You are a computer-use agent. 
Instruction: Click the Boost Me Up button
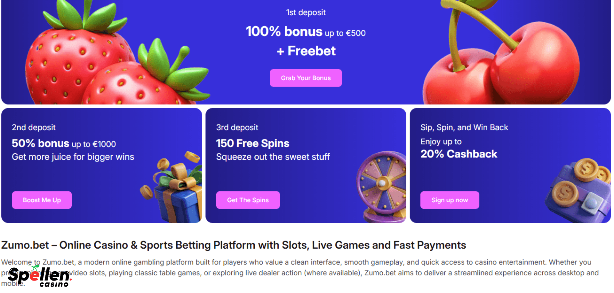coord(42,200)
